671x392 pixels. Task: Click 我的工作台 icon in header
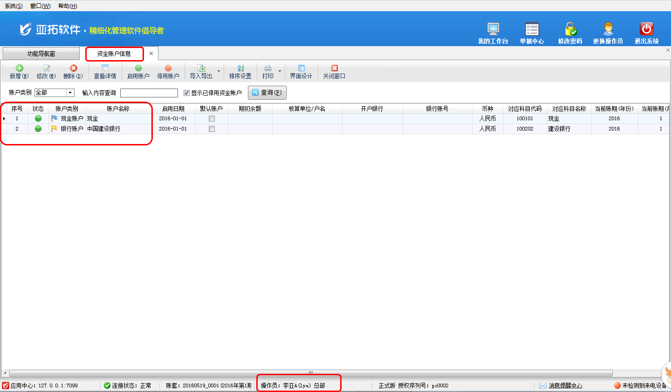[493, 29]
